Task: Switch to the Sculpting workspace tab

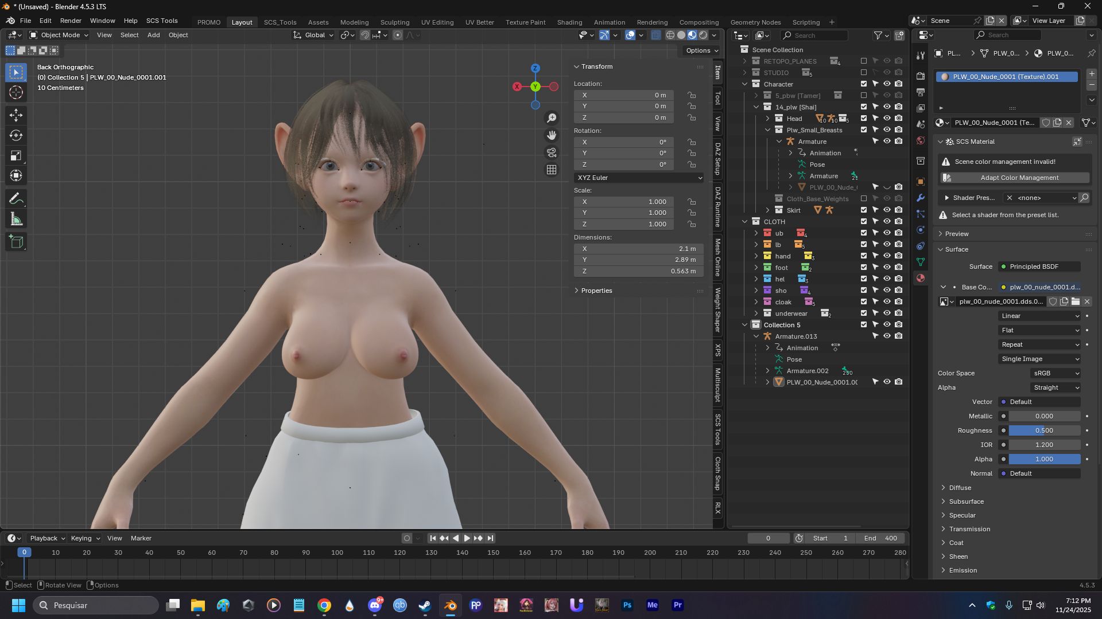Action: tap(394, 22)
